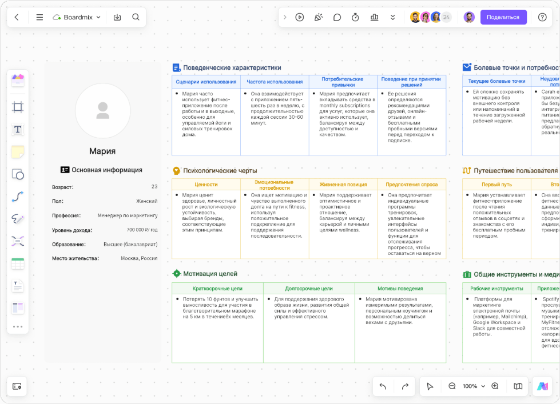The image size is (560, 404).
Task: Open the minimap icon
Action: (518, 386)
